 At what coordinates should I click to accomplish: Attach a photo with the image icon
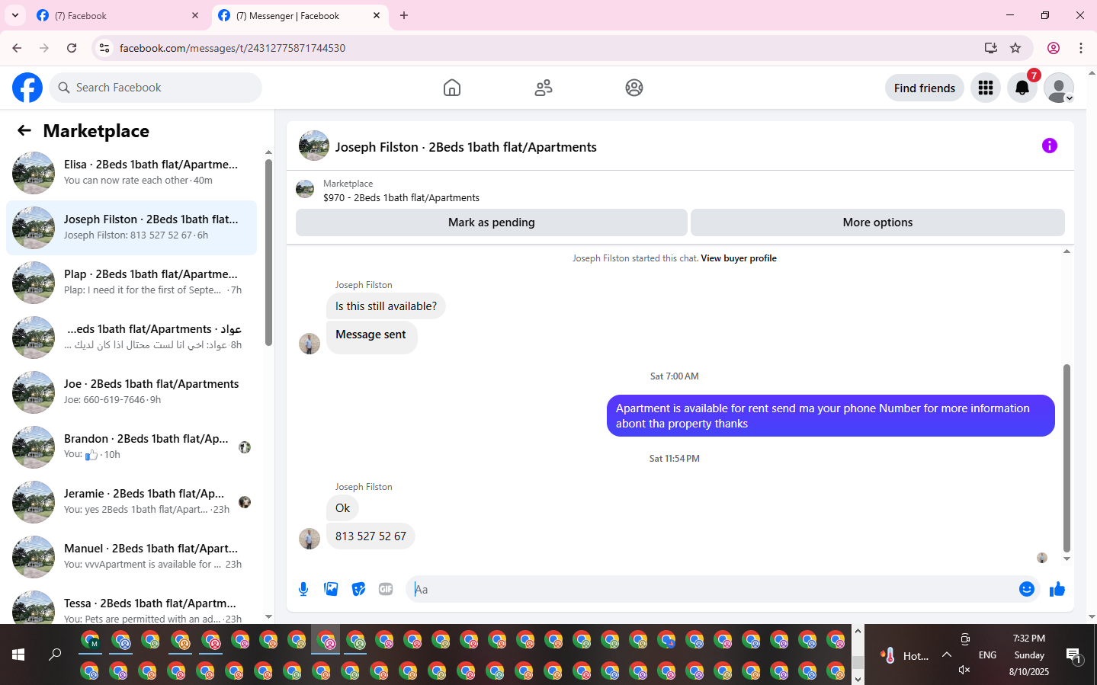[x=331, y=589]
